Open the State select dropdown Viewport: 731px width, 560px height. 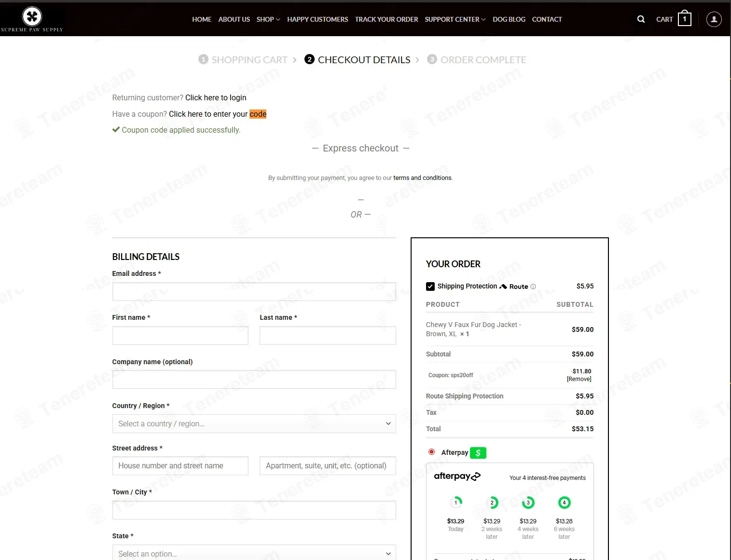[x=254, y=553]
